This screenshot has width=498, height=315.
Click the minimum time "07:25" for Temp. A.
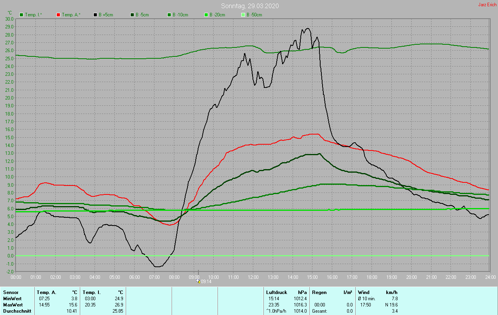pos(44,299)
